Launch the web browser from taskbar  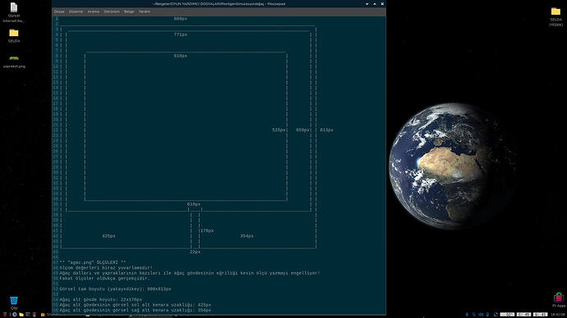(x=15, y=315)
